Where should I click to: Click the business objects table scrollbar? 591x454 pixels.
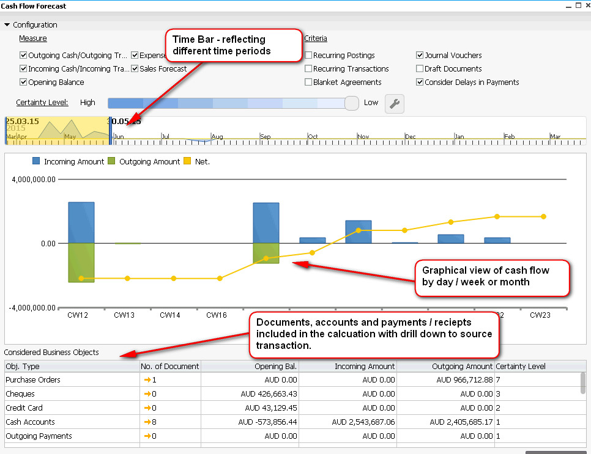coord(583,383)
